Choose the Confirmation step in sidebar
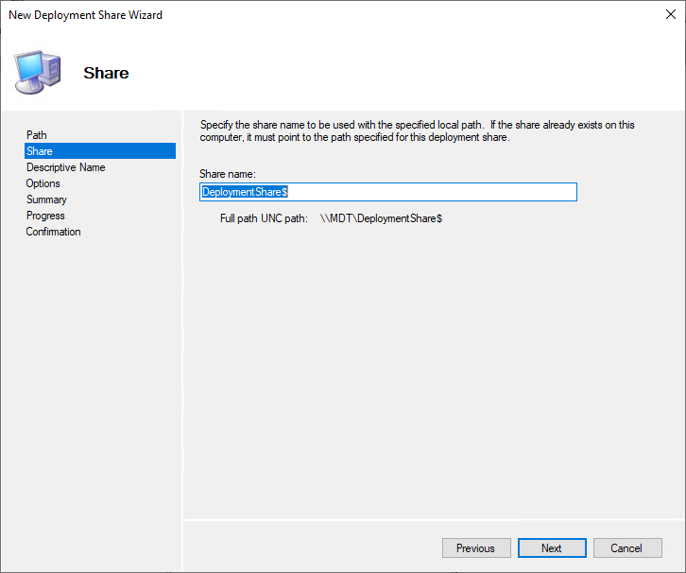This screenshot has width=686, height=573. (54, 232)
